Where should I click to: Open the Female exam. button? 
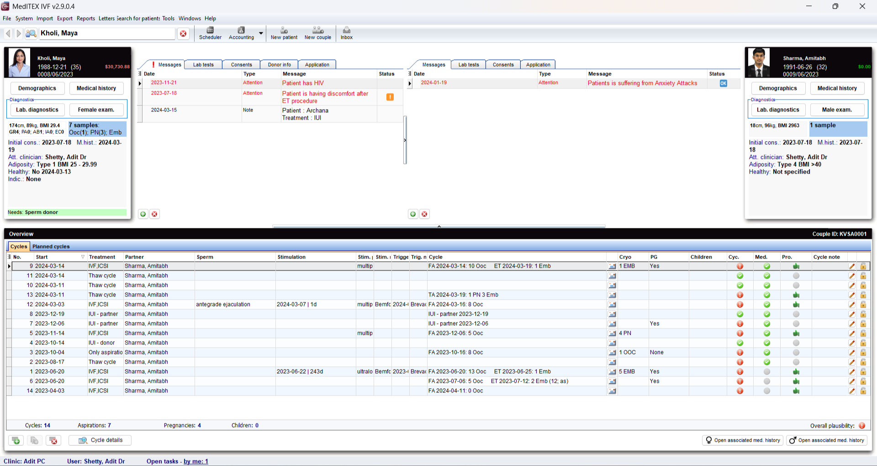pos(96,110)
